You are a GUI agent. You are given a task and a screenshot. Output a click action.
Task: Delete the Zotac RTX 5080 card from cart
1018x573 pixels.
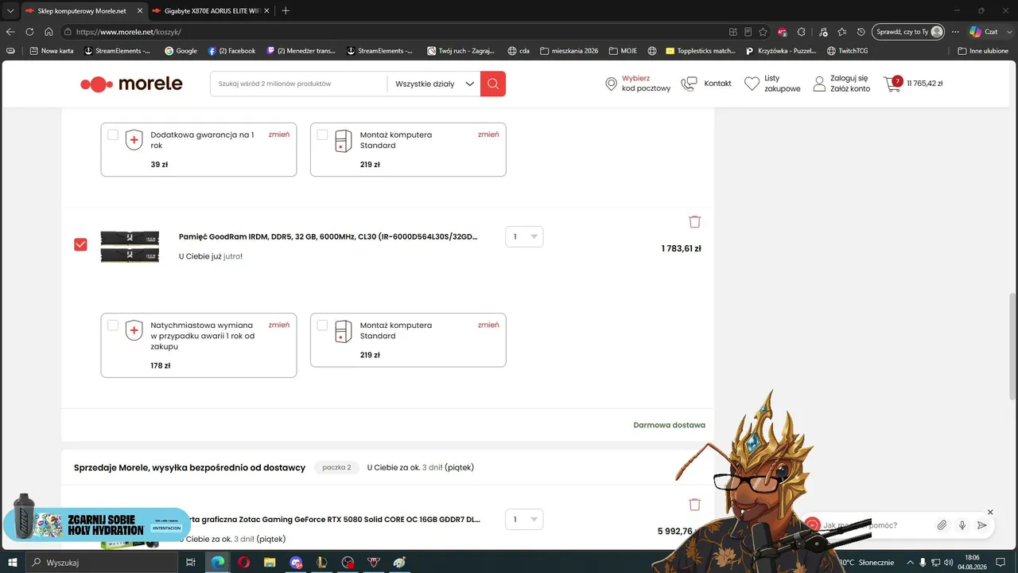694,505
